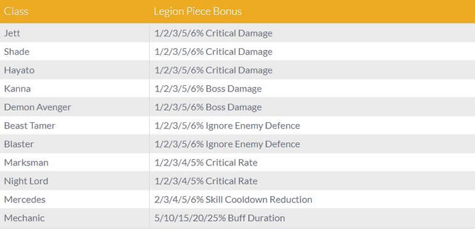Click the Marksman class name
The image size is (475, 229).
click(x=27, y=162)
